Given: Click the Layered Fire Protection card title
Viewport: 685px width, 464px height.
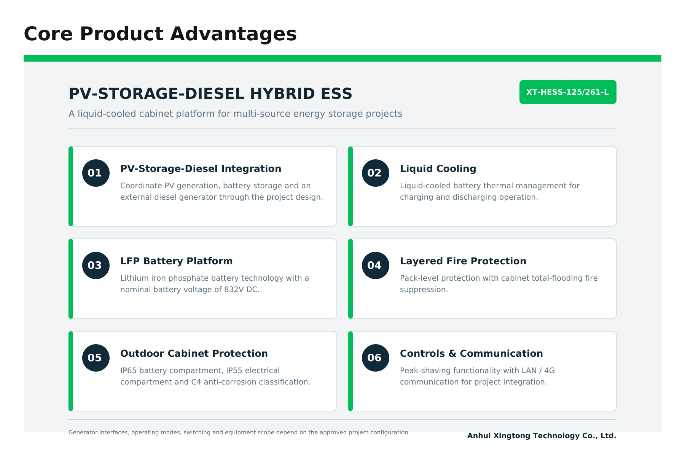Looking at the screenshot, I should pos(463,261).
